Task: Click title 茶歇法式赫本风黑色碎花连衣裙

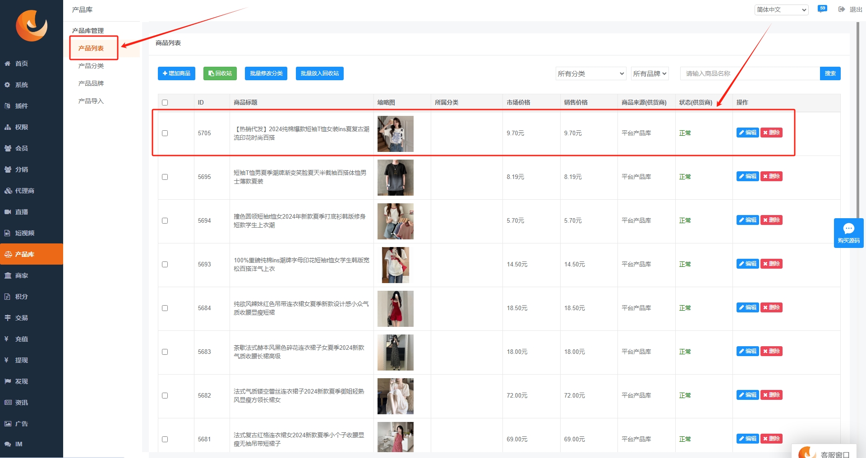Action: pos(299,352)
